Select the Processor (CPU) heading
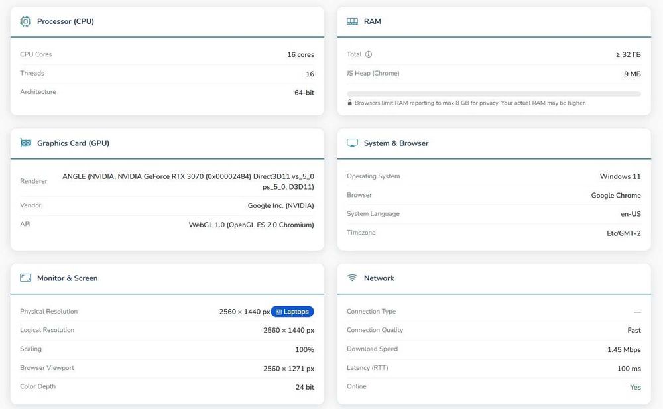 tap(66, 21)
